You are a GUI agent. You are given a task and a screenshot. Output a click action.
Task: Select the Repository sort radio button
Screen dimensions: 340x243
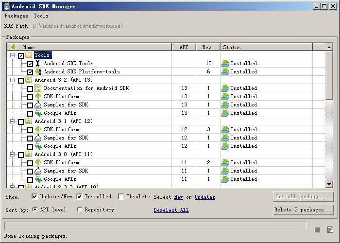coord(80,209)
